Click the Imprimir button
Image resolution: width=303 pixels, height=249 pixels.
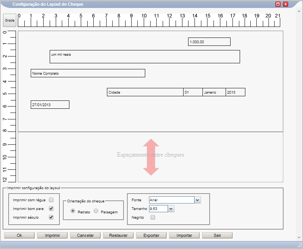(x=52, y=235)
